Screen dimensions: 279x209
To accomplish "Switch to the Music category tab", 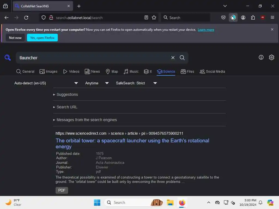I will tap(131, 72).
